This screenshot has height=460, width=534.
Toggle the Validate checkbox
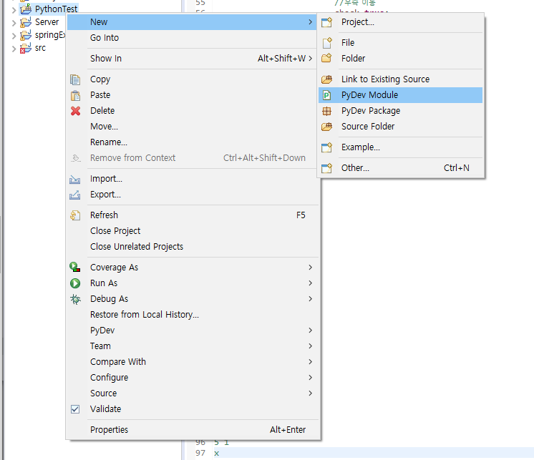tap(75, 409)
